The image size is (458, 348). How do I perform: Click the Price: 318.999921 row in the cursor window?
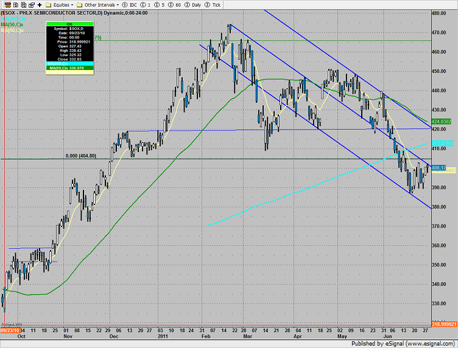(x=70, y=42)
